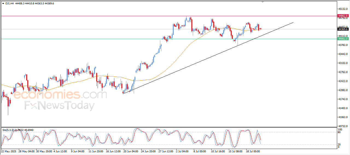Click the dropdown triangle beside DJI,H4
The width and height of the screenshot is (350, 155).
[x=3, y=4]
